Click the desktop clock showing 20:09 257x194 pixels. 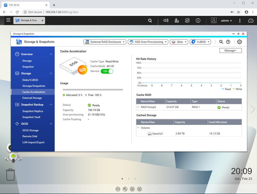(x=241, y=171)
